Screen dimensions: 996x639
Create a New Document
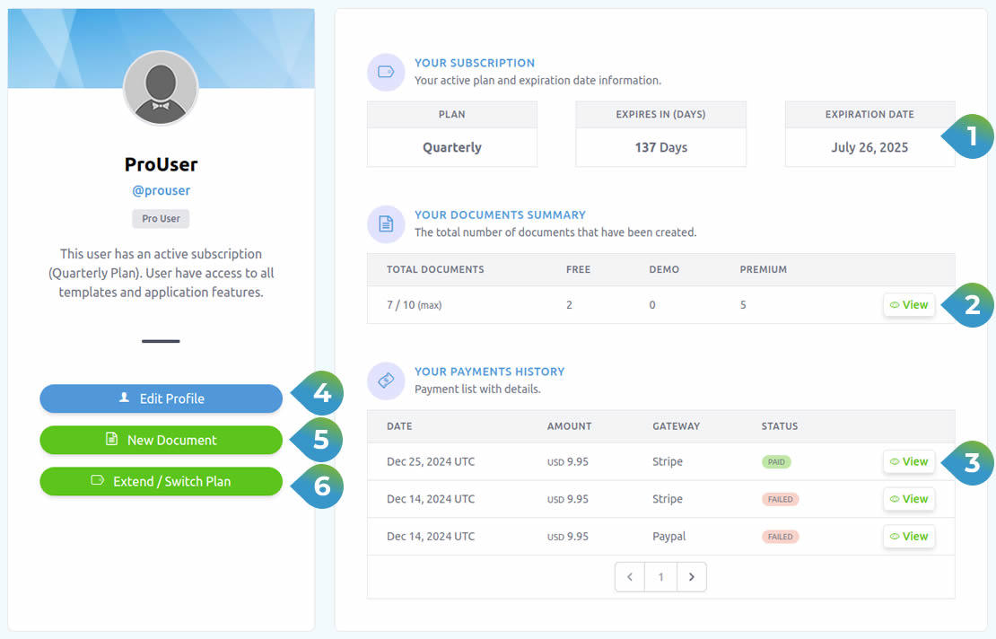162,440
